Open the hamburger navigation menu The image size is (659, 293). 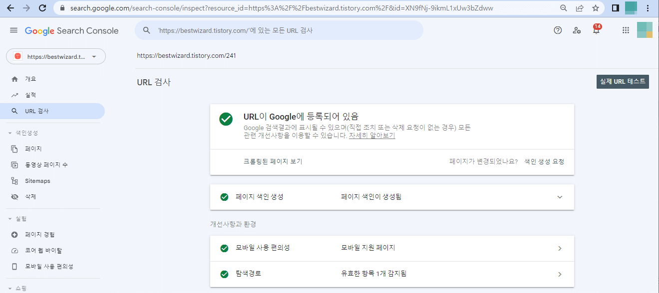13,30
